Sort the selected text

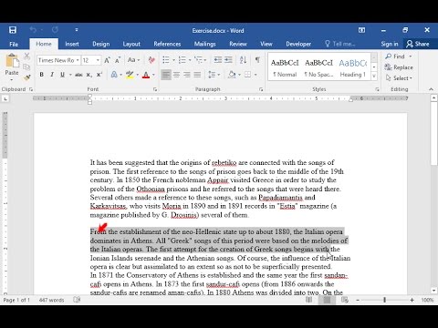pos(243,60)
